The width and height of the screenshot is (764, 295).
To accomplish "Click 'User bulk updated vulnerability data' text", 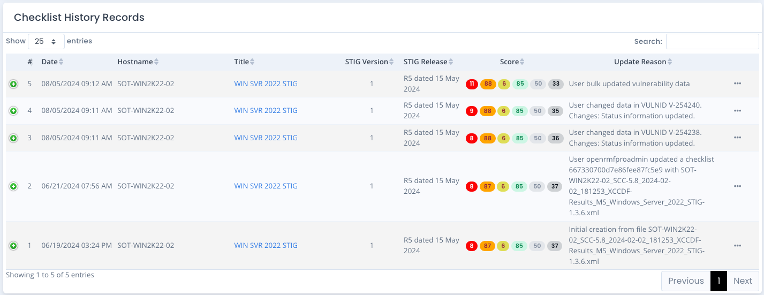I will [629, 84].
